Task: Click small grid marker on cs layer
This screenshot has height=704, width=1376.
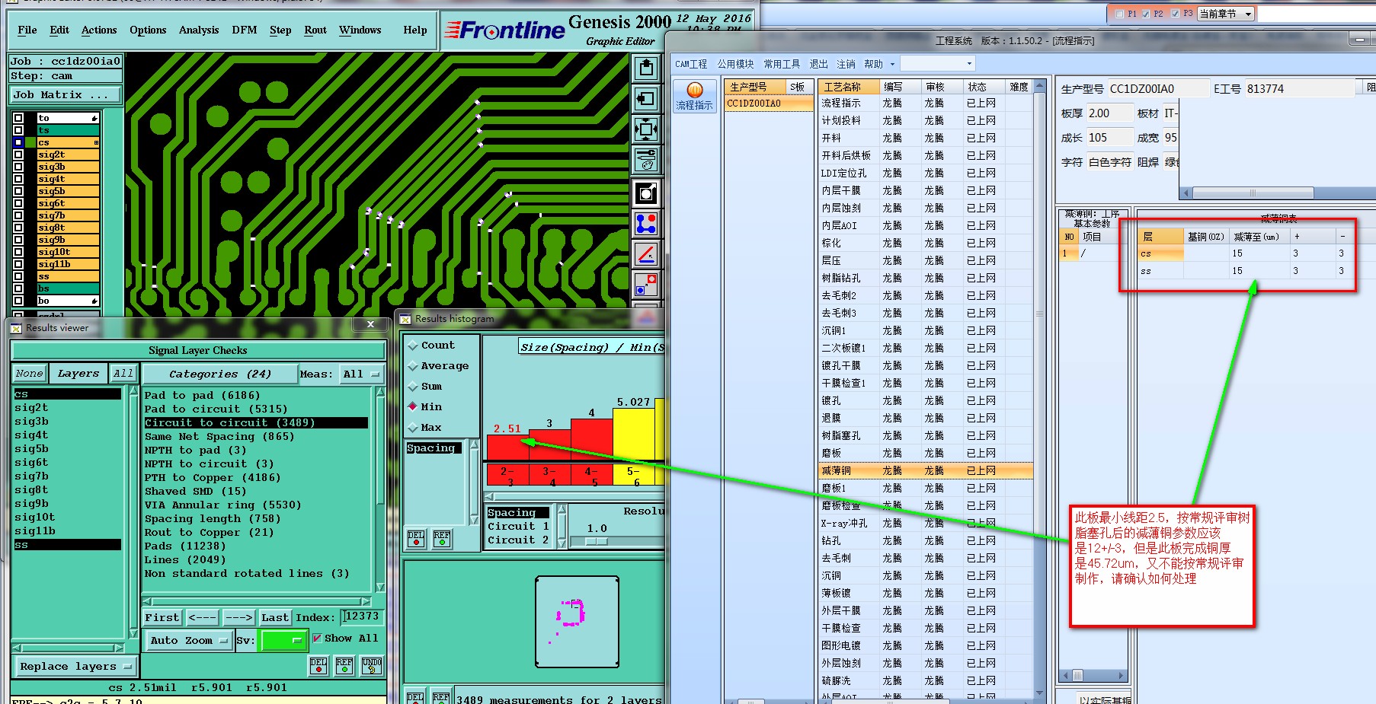Action: click(96, 142)
